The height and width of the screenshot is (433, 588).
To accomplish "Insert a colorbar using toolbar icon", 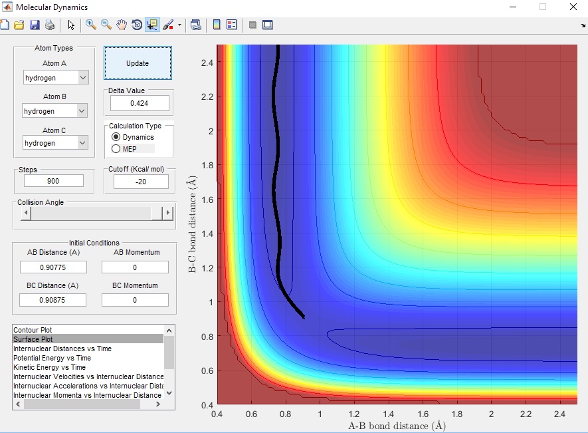I will 216,25.
